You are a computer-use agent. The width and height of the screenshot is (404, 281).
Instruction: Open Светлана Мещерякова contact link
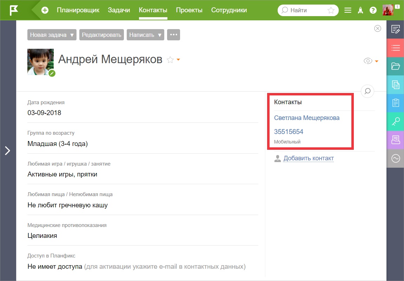point(307,118)
